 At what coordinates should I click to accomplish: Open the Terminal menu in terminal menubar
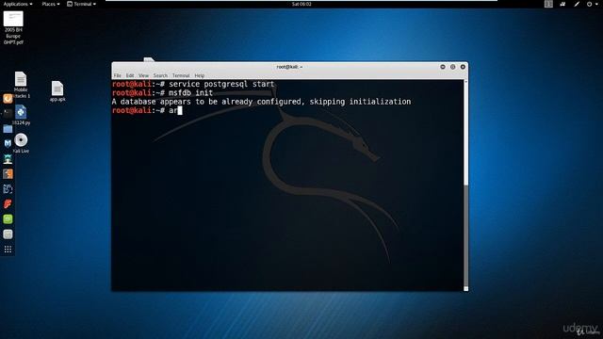tap(181, 75)
